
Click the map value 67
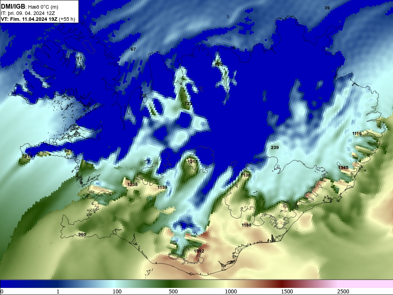(133, 49)
